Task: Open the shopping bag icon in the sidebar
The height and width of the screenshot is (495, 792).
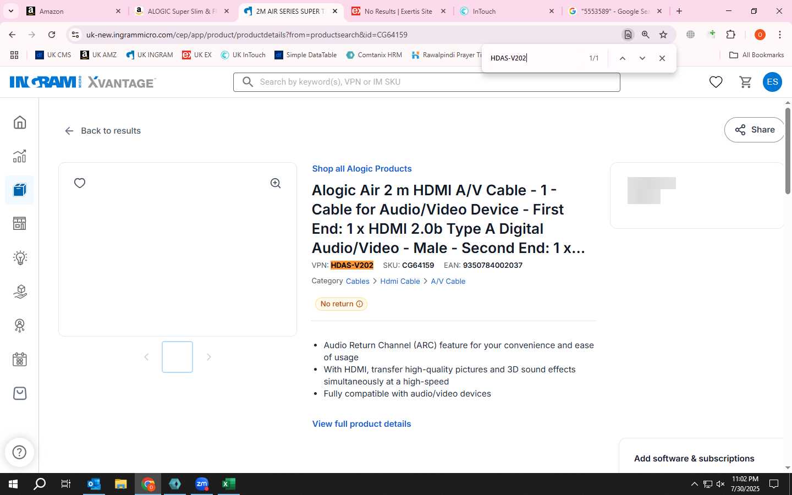Action: (20, 393)
